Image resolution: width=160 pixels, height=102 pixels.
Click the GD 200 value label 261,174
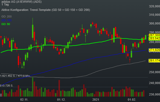click(154, 60)
